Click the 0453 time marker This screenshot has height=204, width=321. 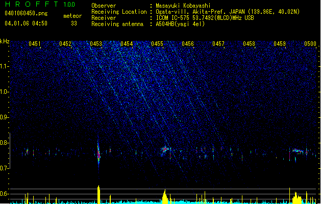point(96,43)
